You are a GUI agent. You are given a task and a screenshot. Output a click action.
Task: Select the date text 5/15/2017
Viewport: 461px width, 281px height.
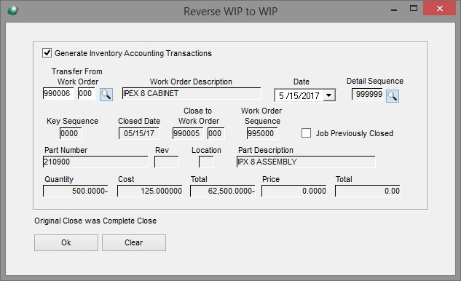pyautogui.click(x=299, y=96)
